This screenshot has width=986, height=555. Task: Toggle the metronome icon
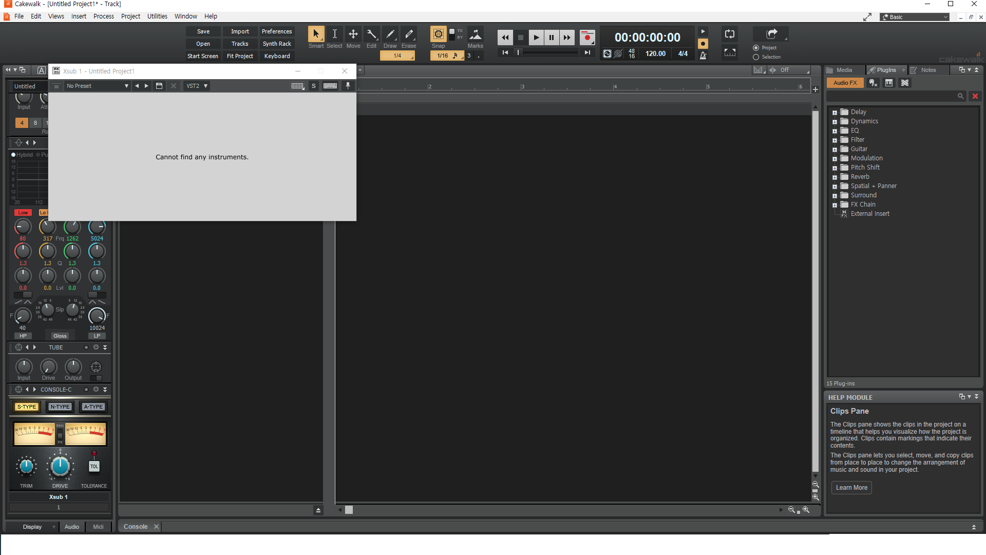[x=703, y=55]
